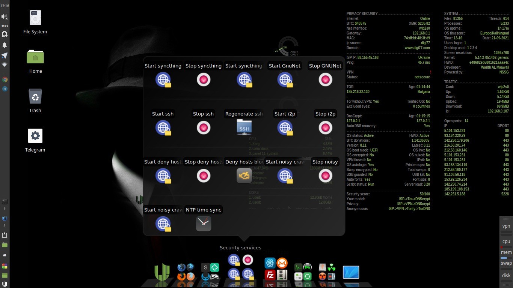The width and height of the screenshot is (513, 288).
Task: Click the vpn monitor label
Action: (x=506, y=226)
